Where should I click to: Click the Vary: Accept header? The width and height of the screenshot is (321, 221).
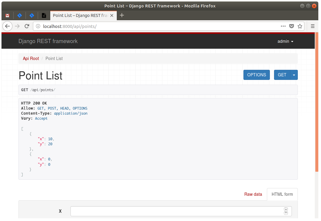pos(34,119)
